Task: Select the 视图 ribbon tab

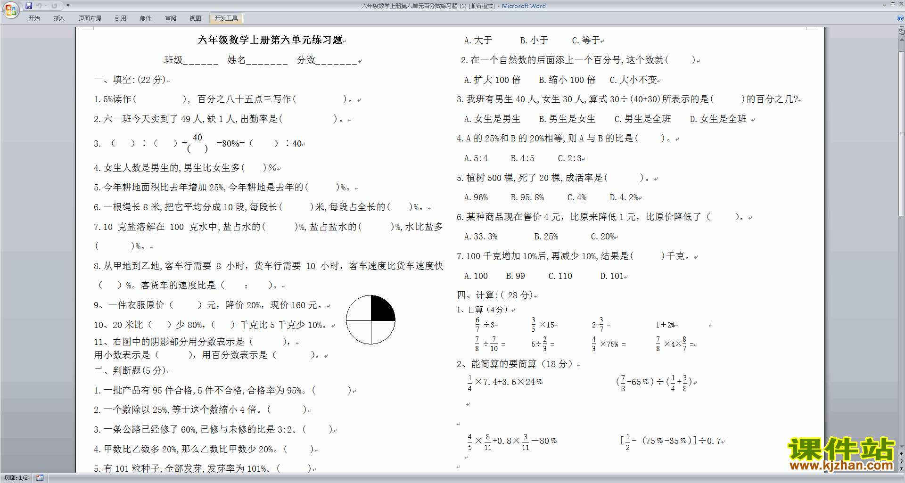Action: tap(196, 18)
